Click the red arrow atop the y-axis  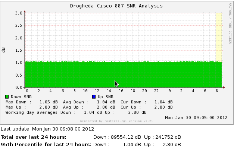[25, 12]
